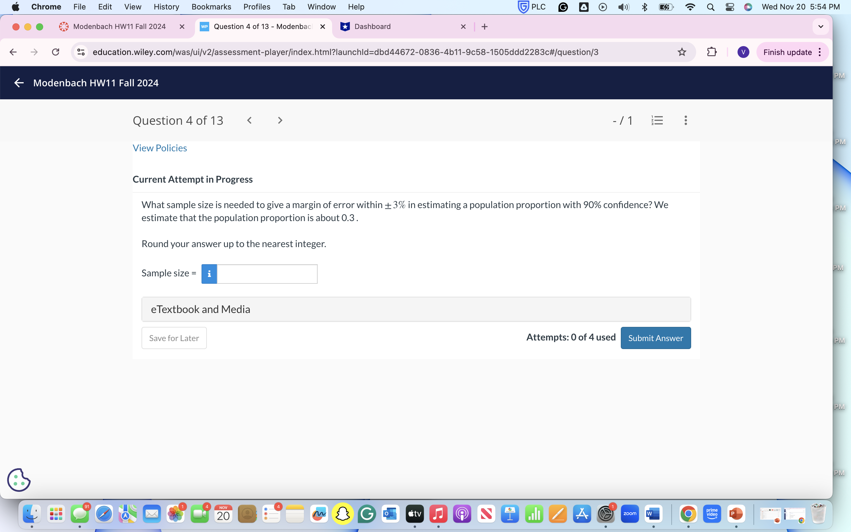Click the Submit Answer button

pos(655,338)
